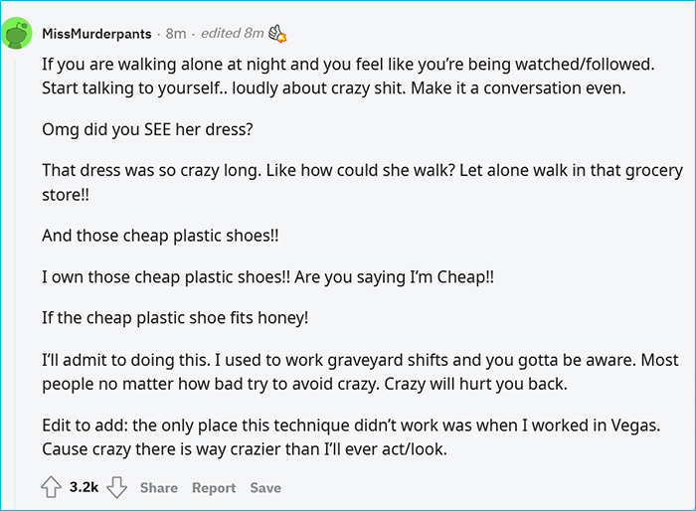Click the 8m comment timestamp
This screenshot has width=696, height=511.
point(176,34)
